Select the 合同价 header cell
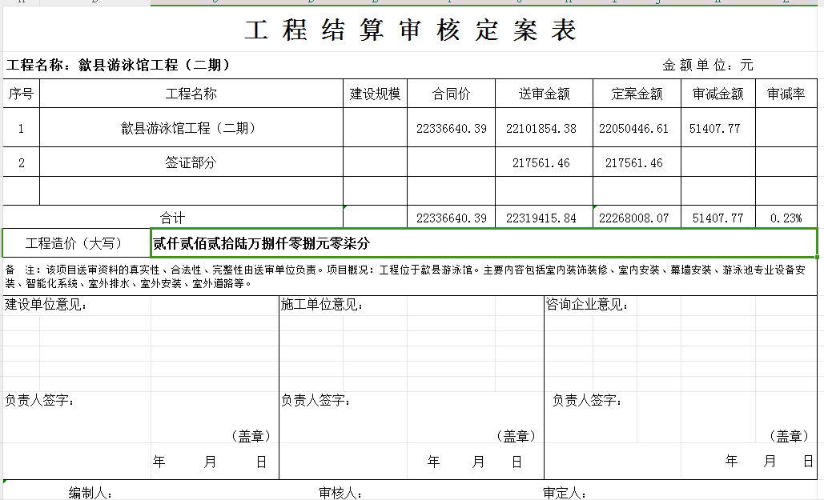The image size is (824, 500). pyautogui.click(x=451, y=94)
